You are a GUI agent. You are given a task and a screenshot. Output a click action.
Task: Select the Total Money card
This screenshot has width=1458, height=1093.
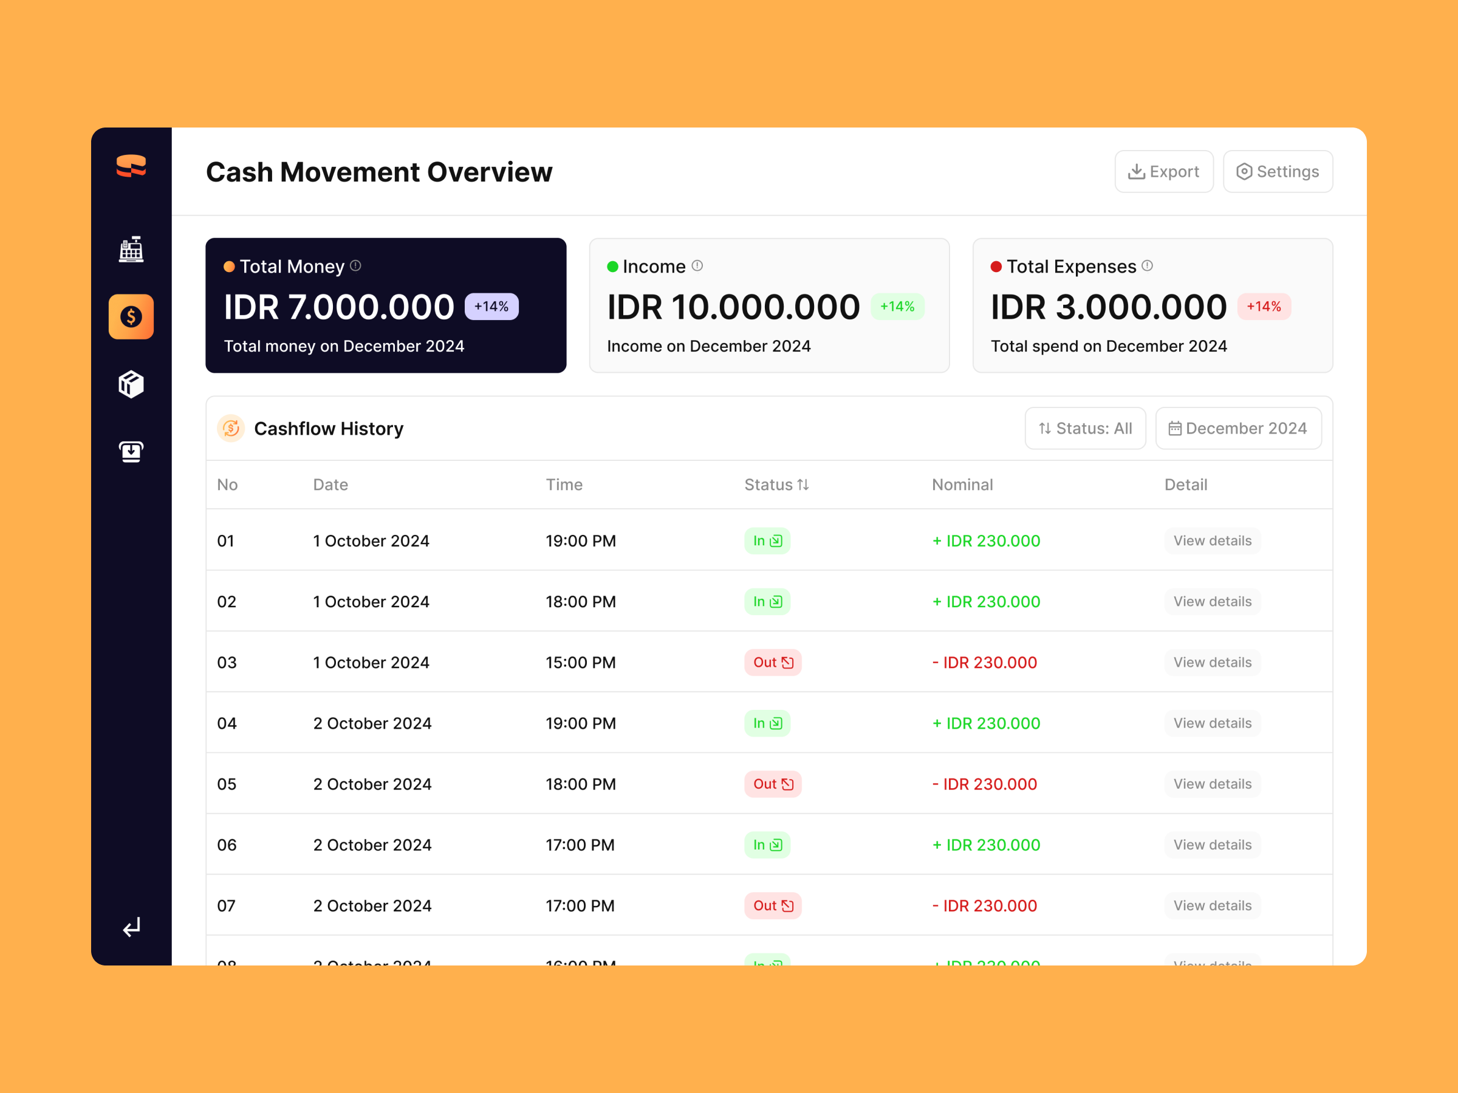coord(386,305)
